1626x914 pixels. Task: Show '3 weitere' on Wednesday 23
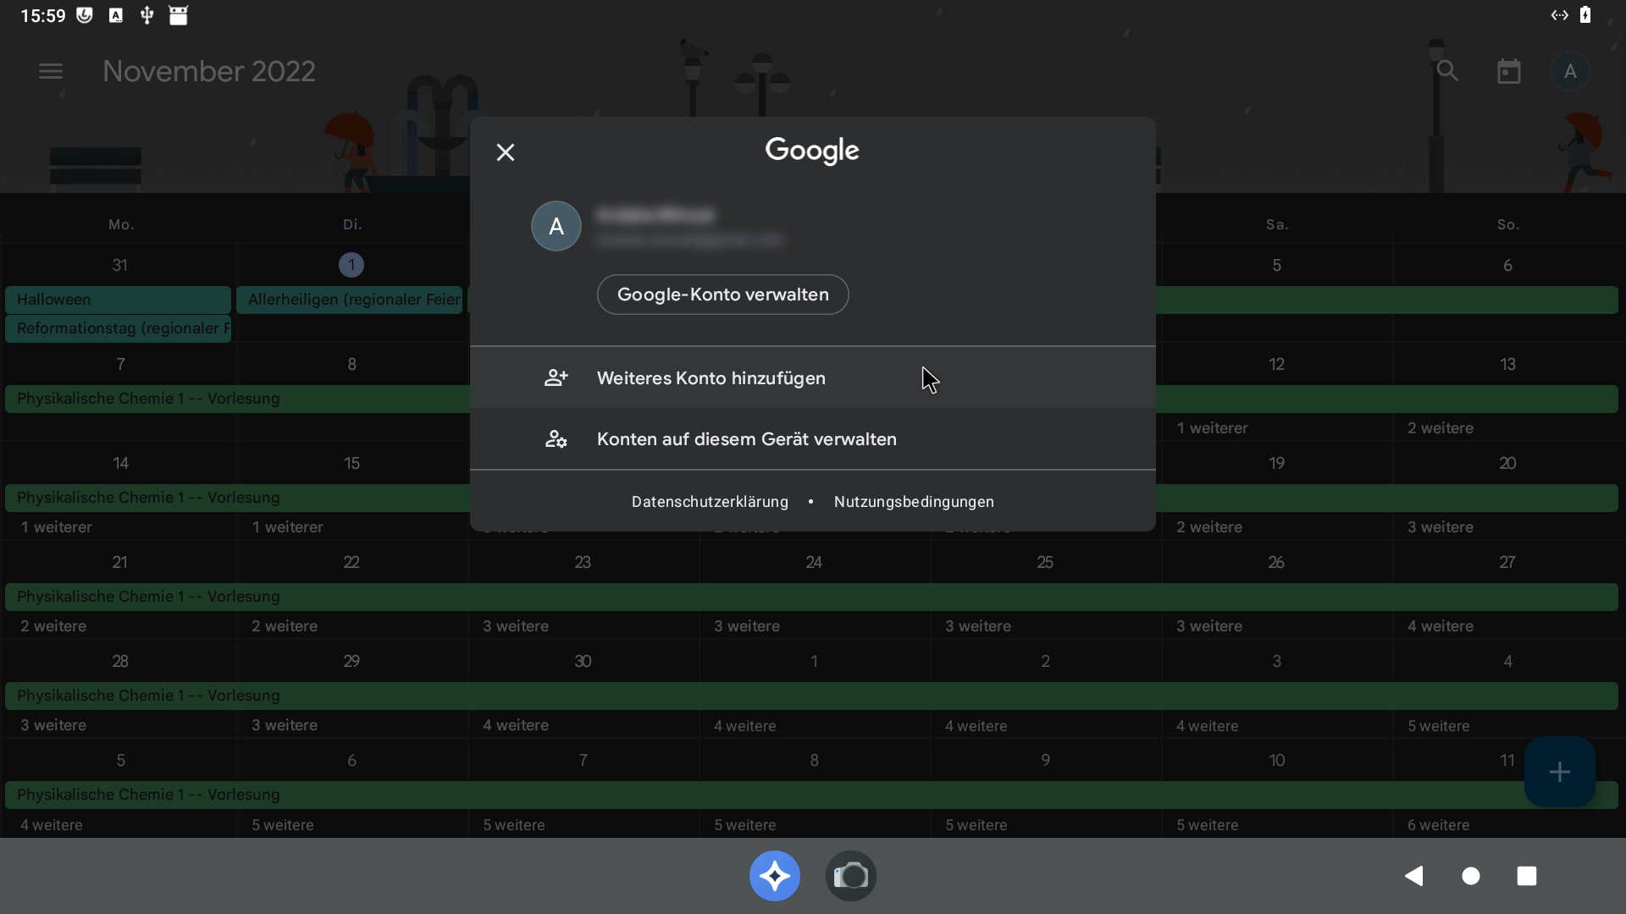tap(516, 626)
